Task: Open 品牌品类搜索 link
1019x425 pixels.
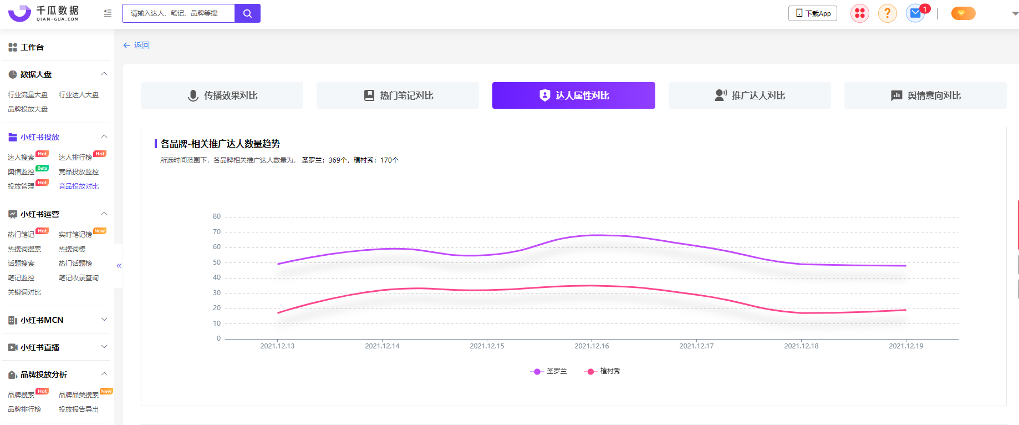Action: (79, 395)
